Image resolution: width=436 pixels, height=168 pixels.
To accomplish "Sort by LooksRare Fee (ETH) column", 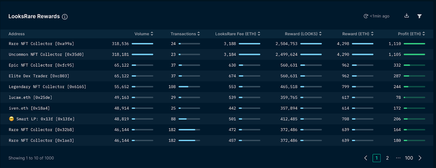I will pyautogui.click(x=238, y=34).
